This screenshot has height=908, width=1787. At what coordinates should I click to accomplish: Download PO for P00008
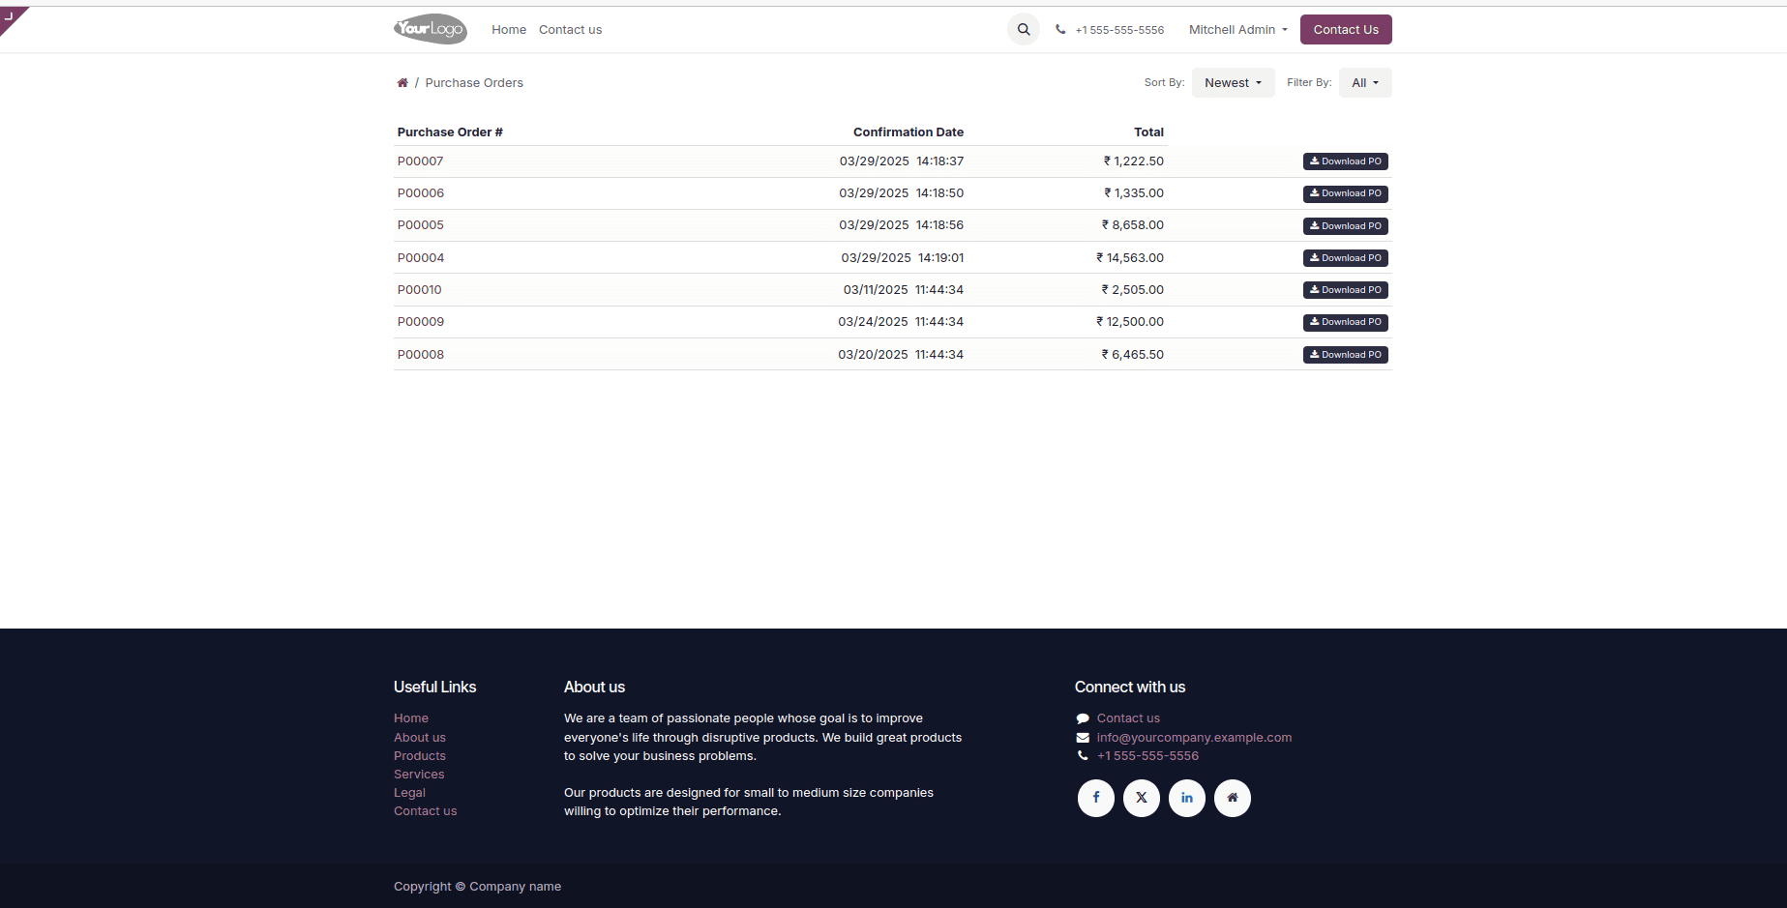click(1346, 355)
